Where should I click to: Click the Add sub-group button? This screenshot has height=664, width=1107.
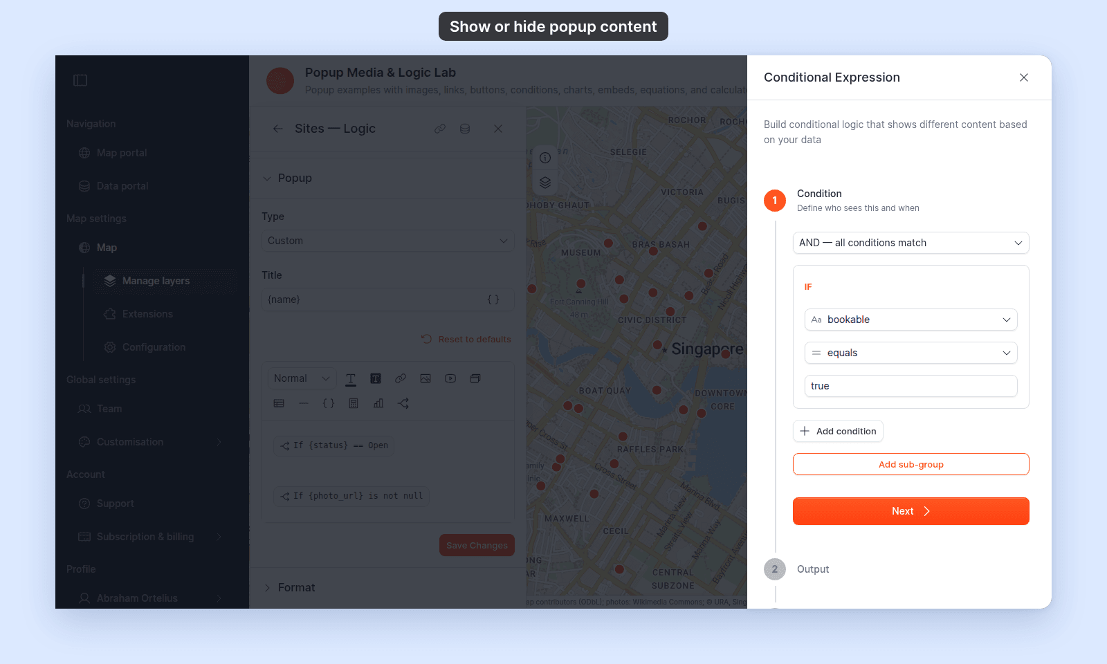(911, 464)
